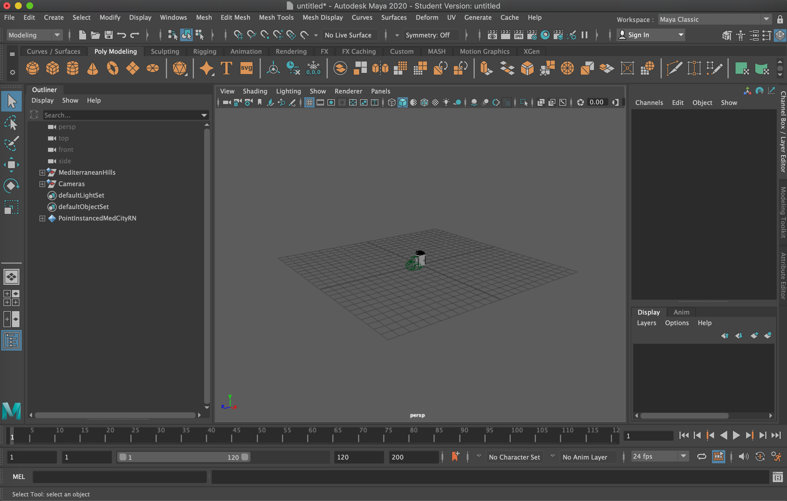
Task: Create a polygon sphere from the shelf
Action: (x=32, y=68)
